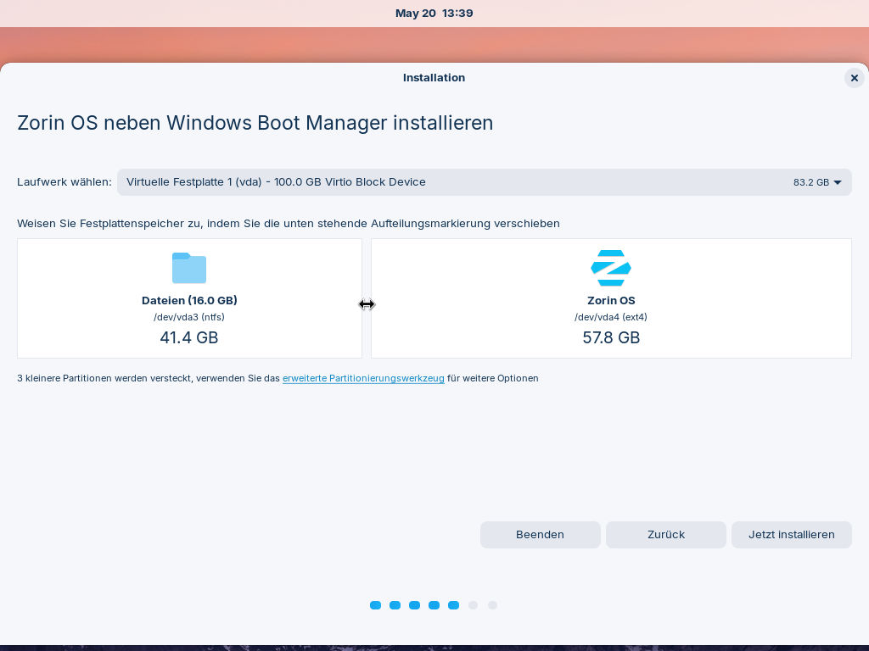Click the /dev/vda4 (ext4) text
Viewport: 869px width, 651px height.
611,317
